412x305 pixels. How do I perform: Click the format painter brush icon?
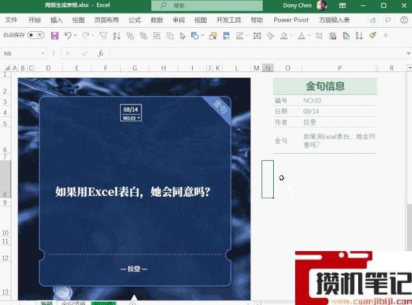(372, 36)
